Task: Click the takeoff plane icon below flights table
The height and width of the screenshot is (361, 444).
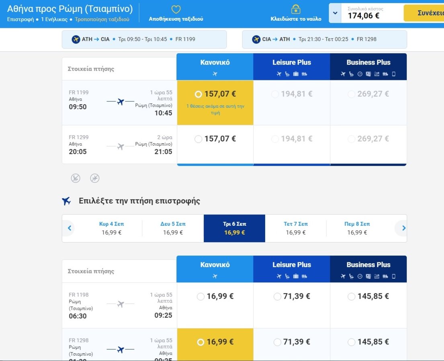Action: (x=94, y=178)
